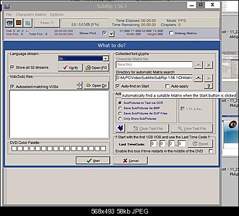Screen dimensions: 239x216
Task: Select Only Show SubPictures option
Action: tap(119, 119)
